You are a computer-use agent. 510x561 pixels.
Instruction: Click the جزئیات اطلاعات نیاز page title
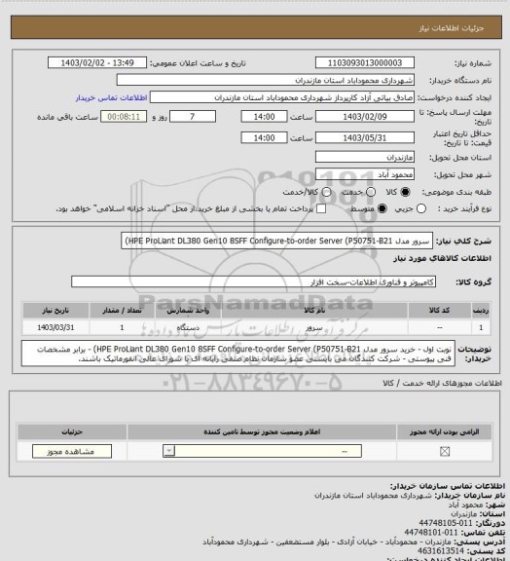[452, 28]
